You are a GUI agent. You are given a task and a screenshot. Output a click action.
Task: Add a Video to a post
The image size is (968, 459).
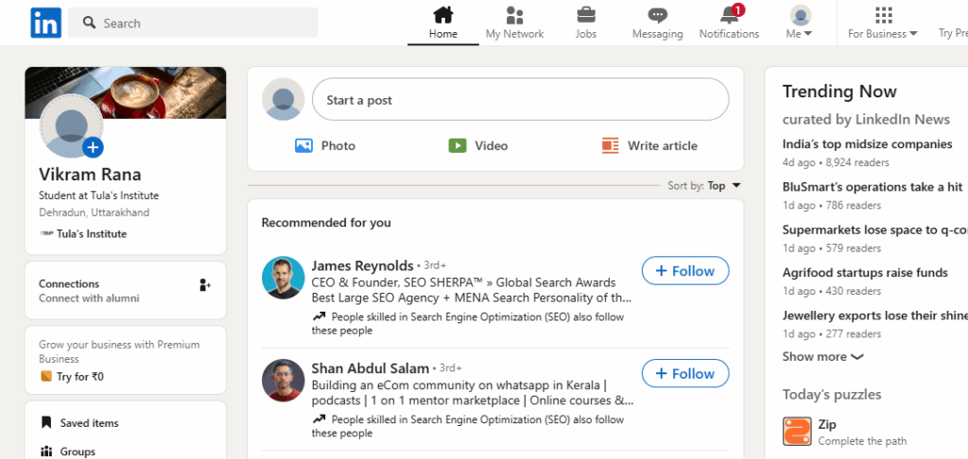pyautogui.click(x=477, y=146)
